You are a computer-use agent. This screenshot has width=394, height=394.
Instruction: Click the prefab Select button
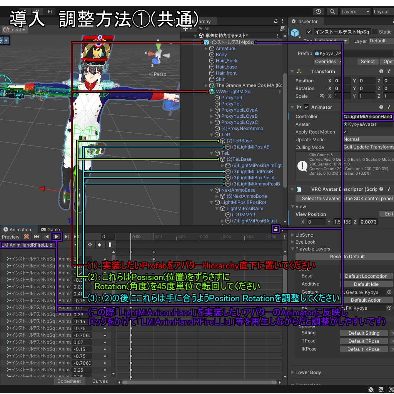(x=367, y=62)
